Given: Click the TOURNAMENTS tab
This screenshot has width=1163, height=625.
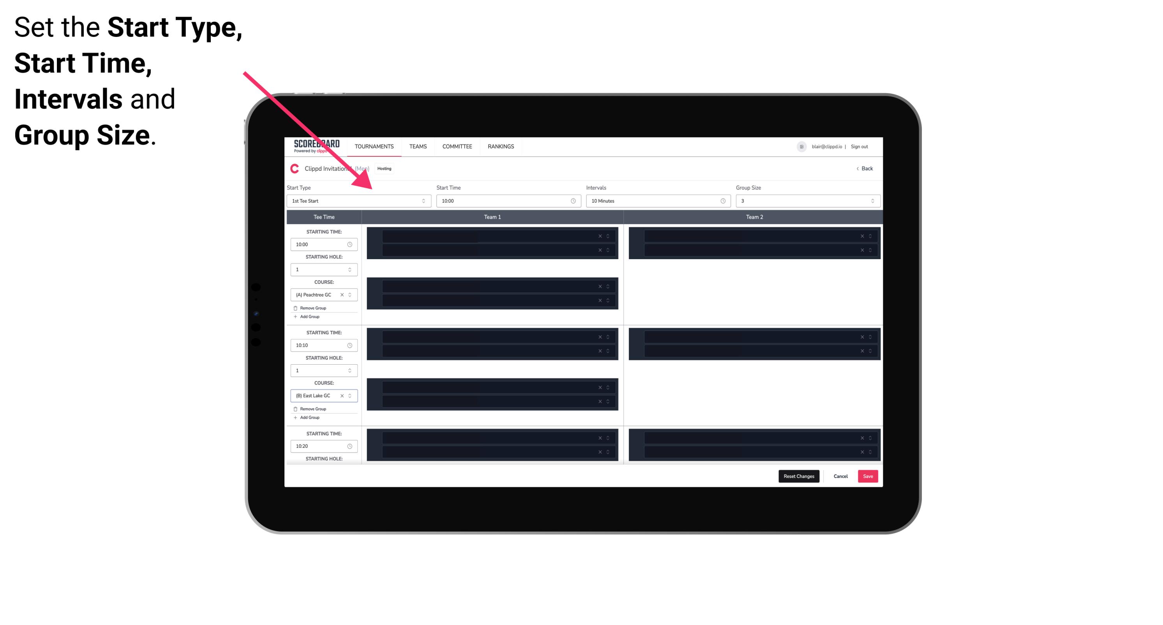Looking at the screenshot, I should click(x=375, y=146).
